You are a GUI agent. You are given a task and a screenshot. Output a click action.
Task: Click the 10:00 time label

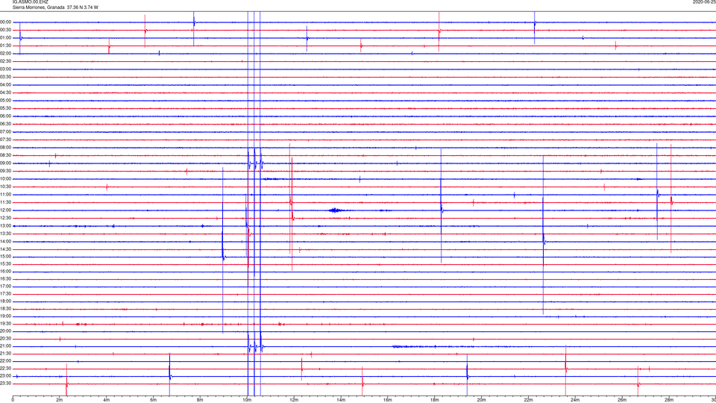(5, 178)
